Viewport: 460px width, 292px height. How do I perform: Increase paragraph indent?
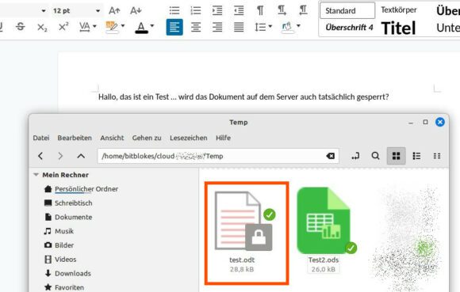click(217, 10)
